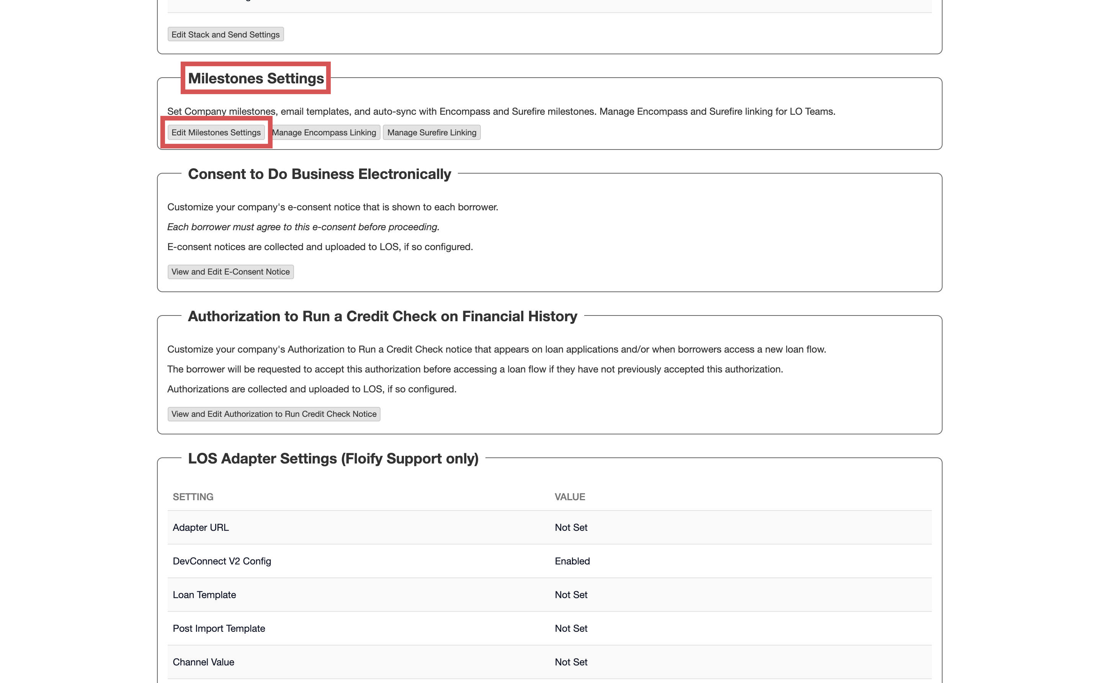The height and width of the screenshot is (683, 1098).
Task: Click Edit Stack and Send Settings button
Action: [x=225, y=34]
